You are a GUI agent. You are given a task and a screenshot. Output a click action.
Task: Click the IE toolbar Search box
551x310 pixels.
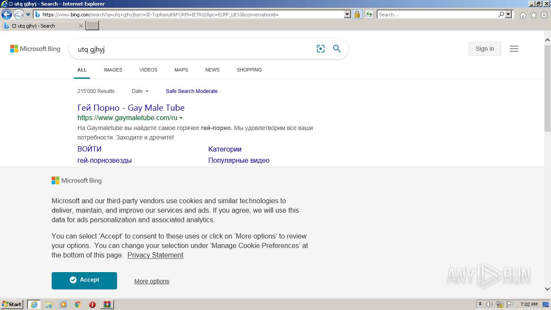[437, 15]
